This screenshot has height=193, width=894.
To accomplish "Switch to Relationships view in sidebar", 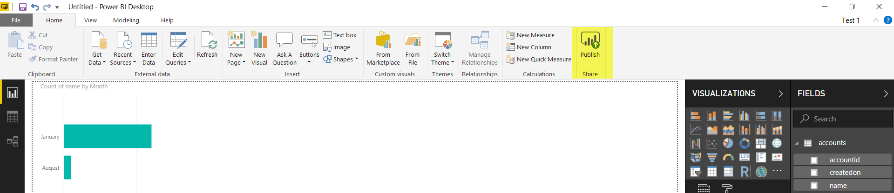I will [13, 141].
